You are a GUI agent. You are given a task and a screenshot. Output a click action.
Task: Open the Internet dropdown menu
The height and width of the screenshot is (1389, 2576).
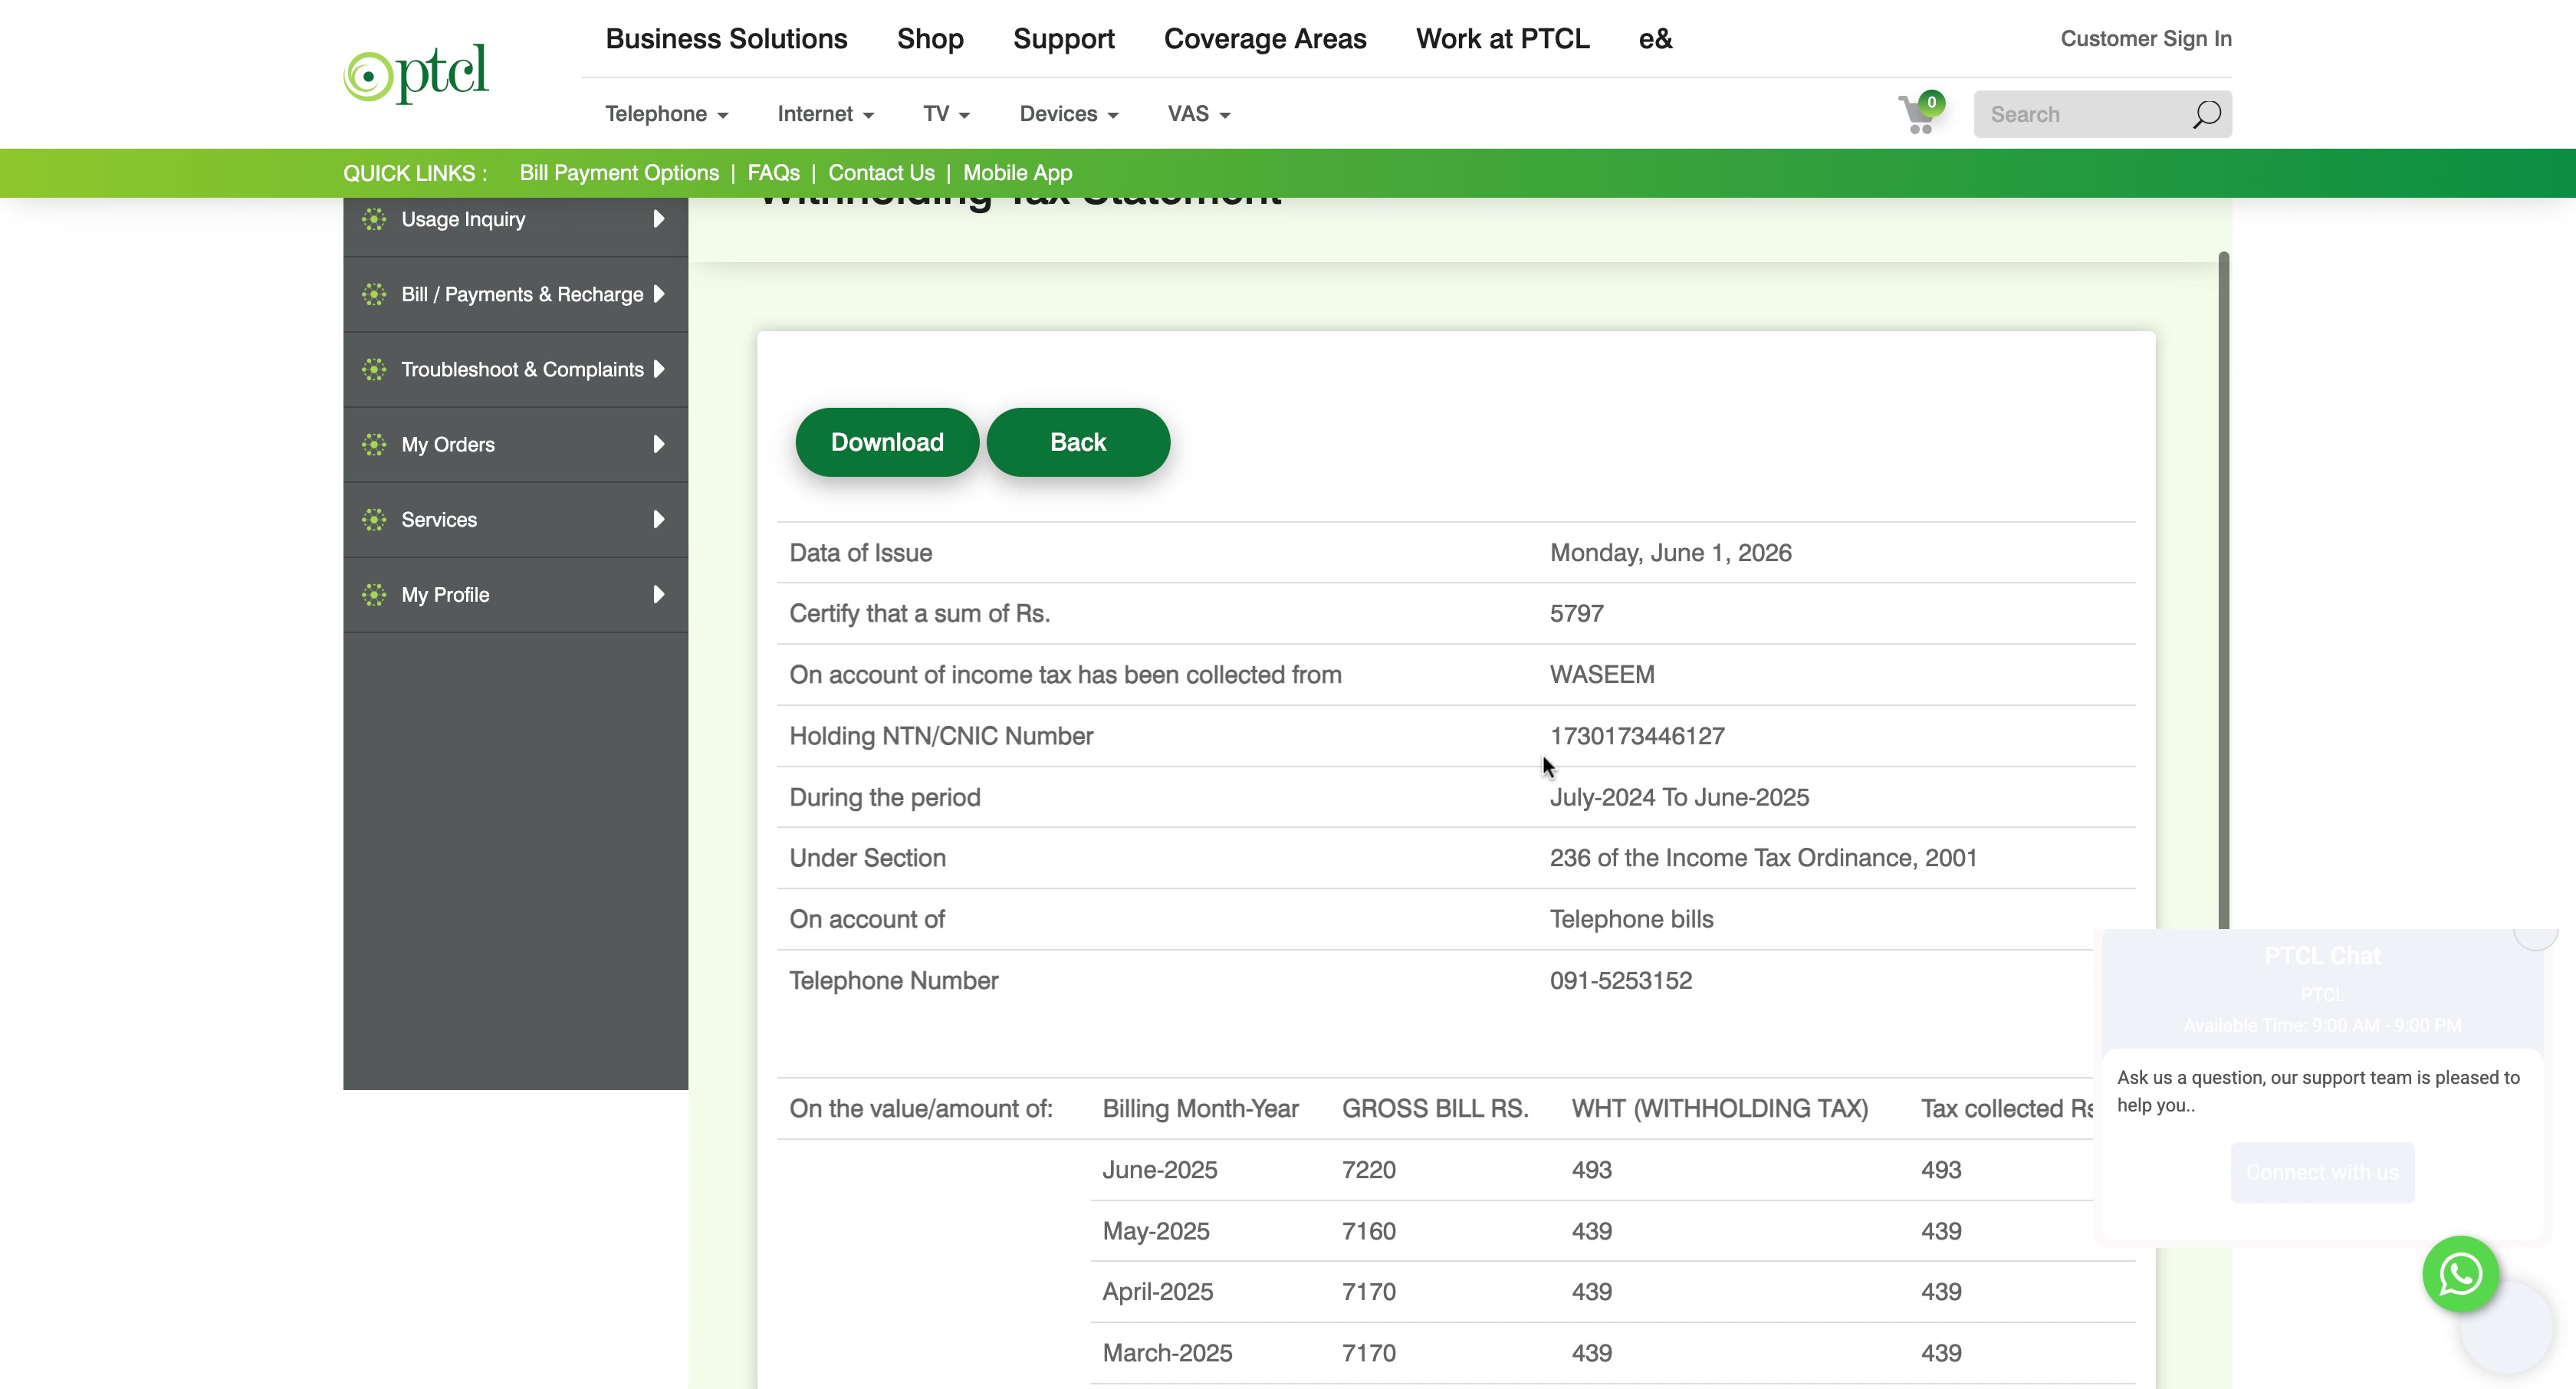click(825, 114)
